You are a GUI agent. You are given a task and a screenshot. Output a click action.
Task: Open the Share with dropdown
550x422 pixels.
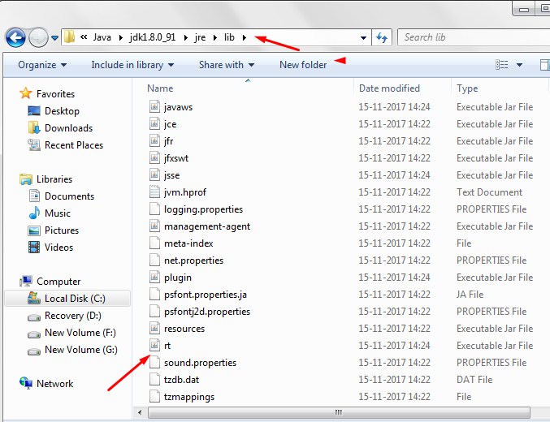point(227,65)
